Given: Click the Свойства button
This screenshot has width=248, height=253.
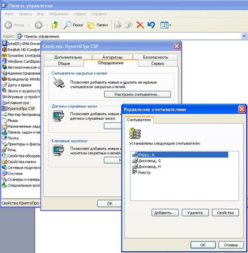Looking at the screenshot, I should [x=225, y=213].
